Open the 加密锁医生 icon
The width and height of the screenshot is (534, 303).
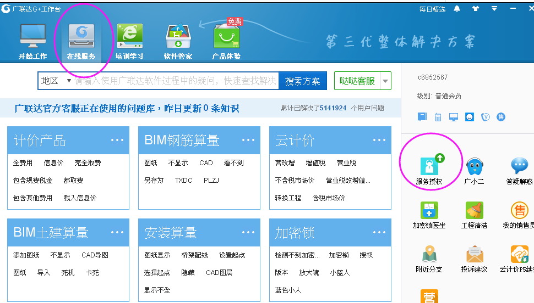[x=429, y=210]
